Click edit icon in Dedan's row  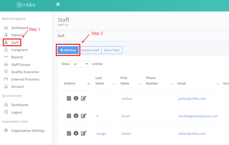pyautogui.click(x=84, y=133)
